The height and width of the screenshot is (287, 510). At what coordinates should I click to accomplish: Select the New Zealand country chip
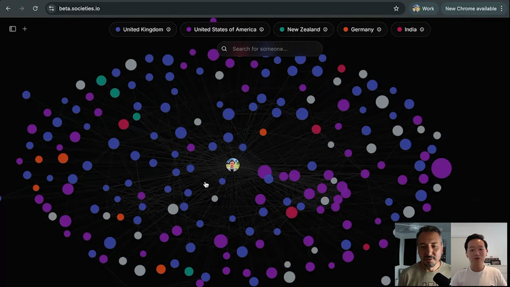point(303,29)
